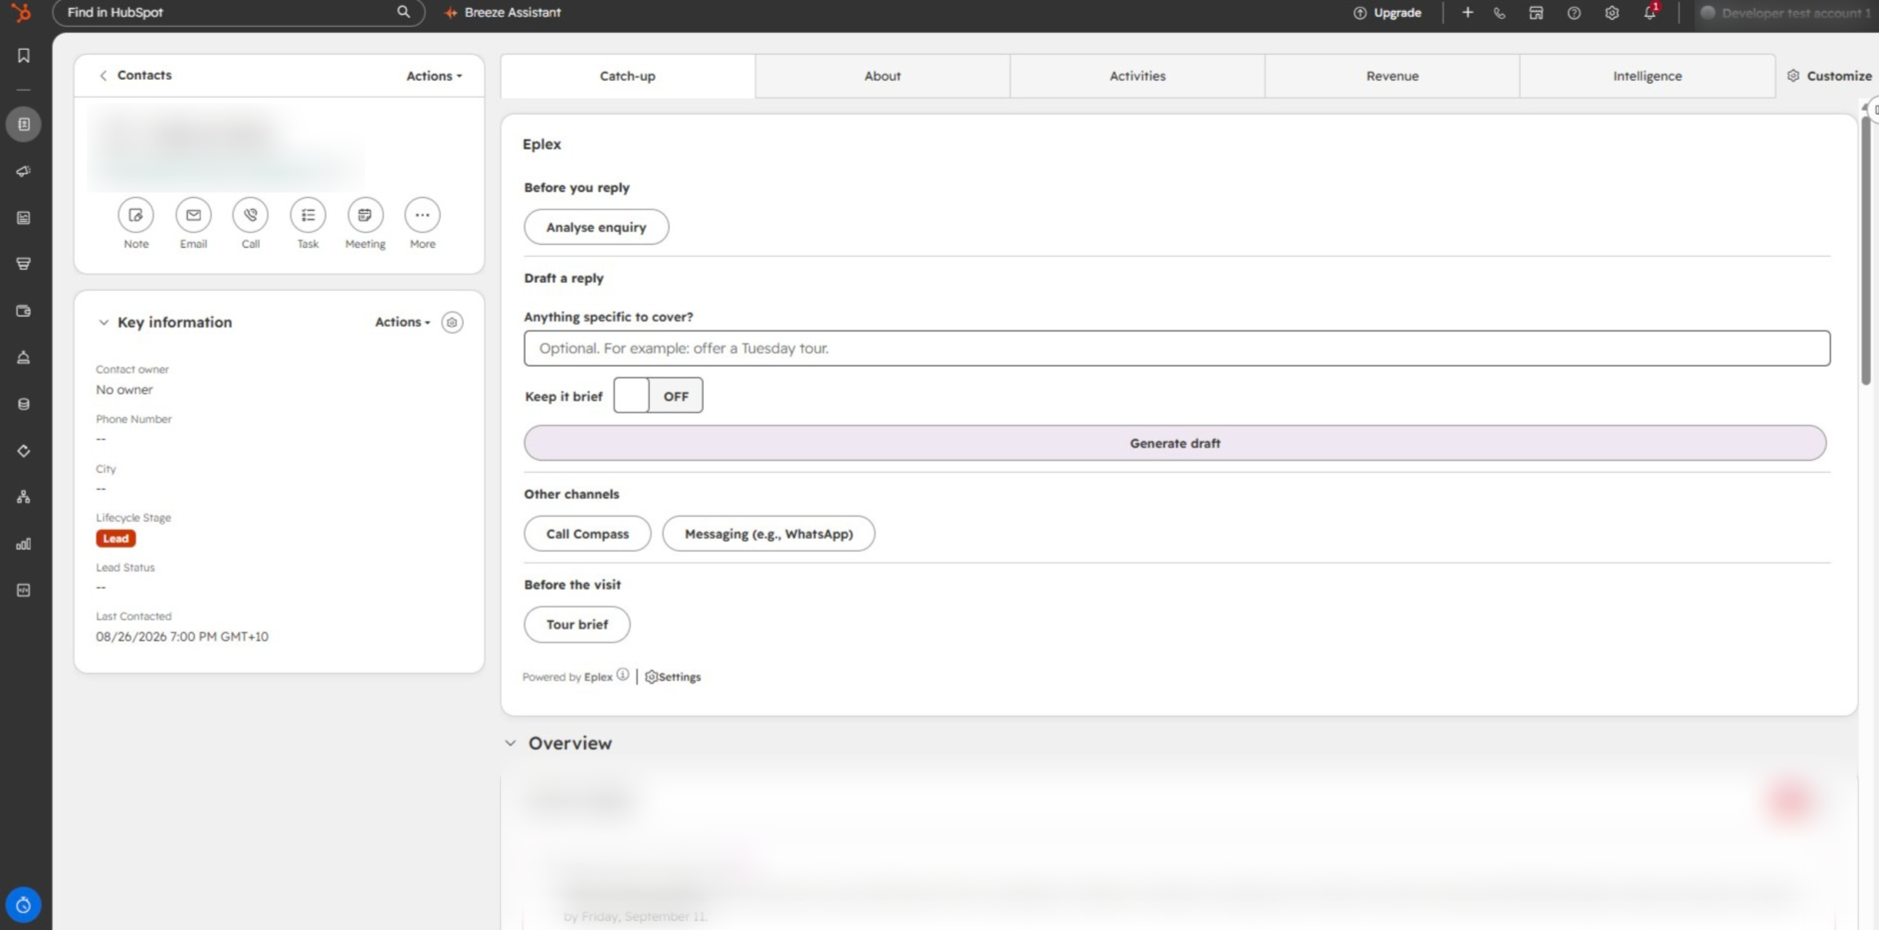Open the marketplace store icon
This screenshot has height=930, width=1879.
(1536, 12)
